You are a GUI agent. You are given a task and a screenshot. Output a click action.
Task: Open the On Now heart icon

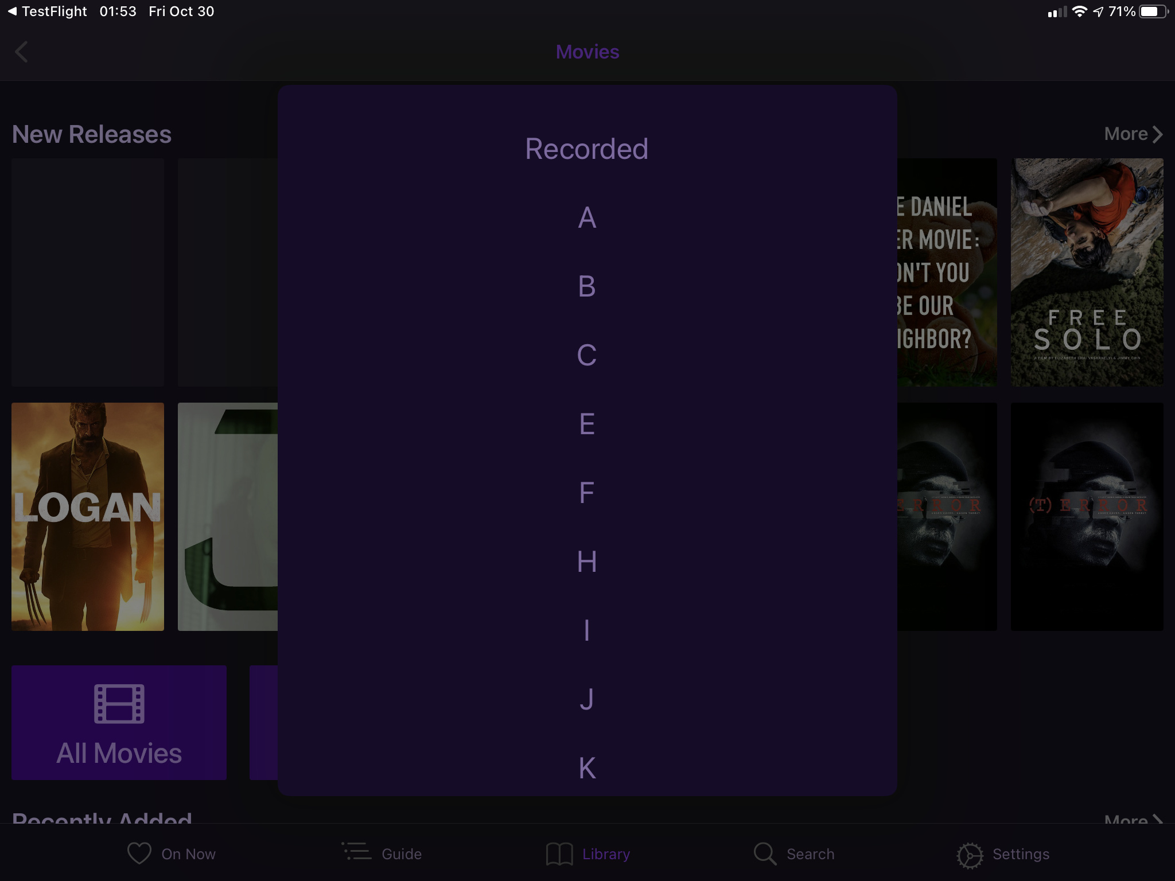pos(139,853)
